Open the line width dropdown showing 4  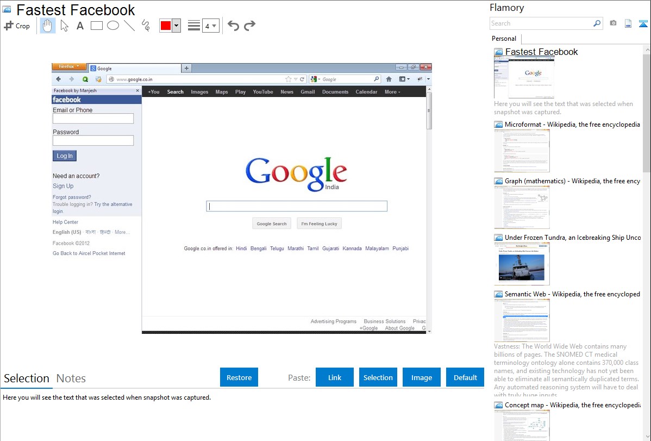(211, 26)
